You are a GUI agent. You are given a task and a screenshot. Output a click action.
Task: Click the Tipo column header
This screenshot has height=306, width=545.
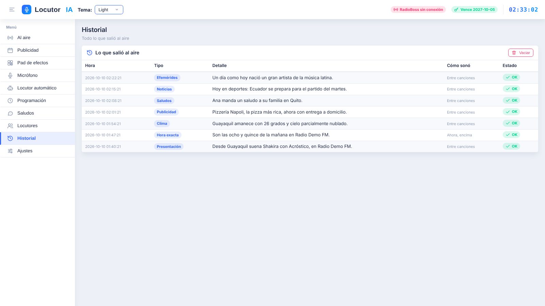click(x=159, y=66)
